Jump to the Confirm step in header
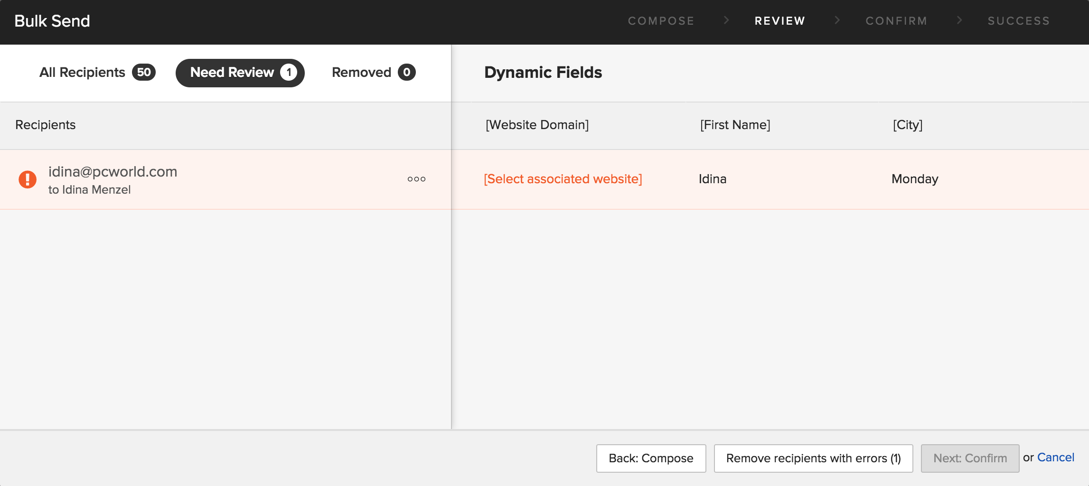Viewport: 1089px width, 486px height. (x=896, y=21)
